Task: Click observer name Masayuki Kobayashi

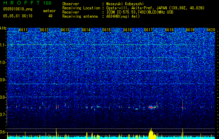Action: coord(125,4)
